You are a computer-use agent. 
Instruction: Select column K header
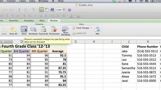pyautogui.click(x=148, y=42)
